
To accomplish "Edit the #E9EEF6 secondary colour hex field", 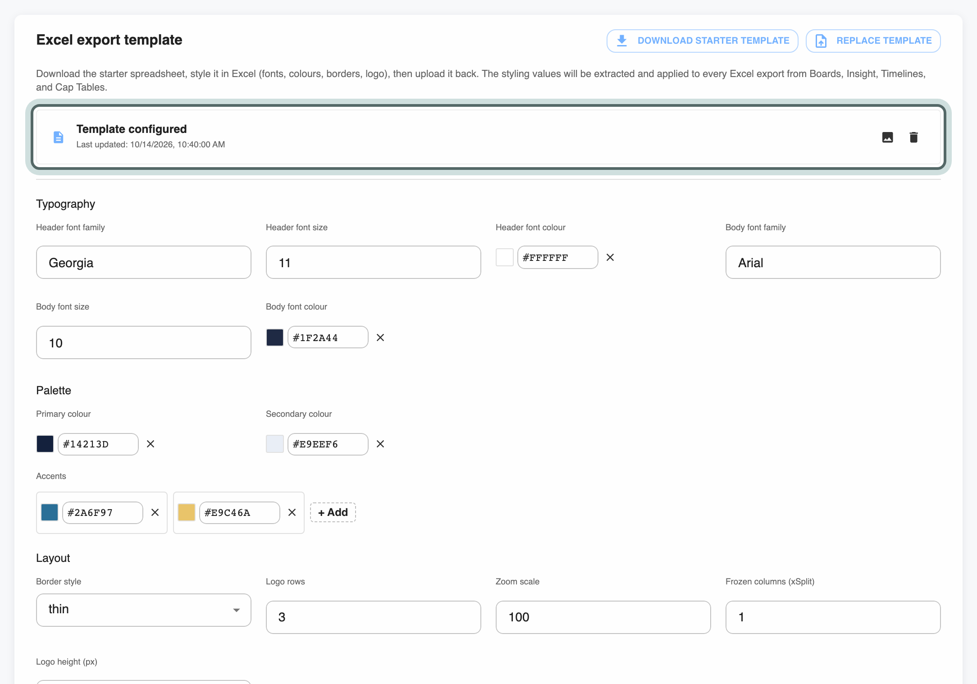I will click(x=328, y=444).
